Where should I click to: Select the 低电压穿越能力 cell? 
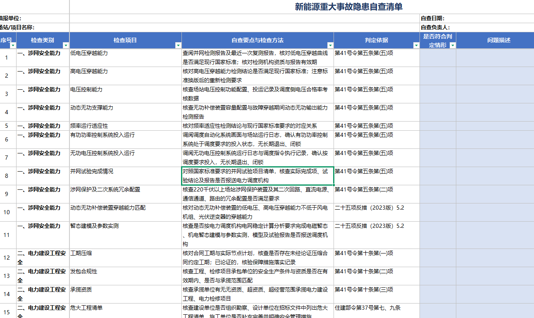click(126, 57)
